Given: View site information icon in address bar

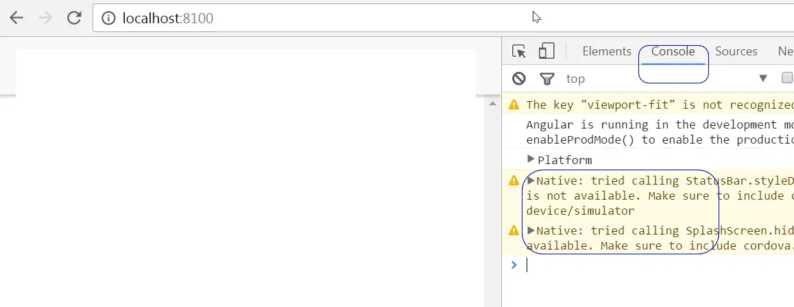Looking at the screenshot, I should (108, 18).
